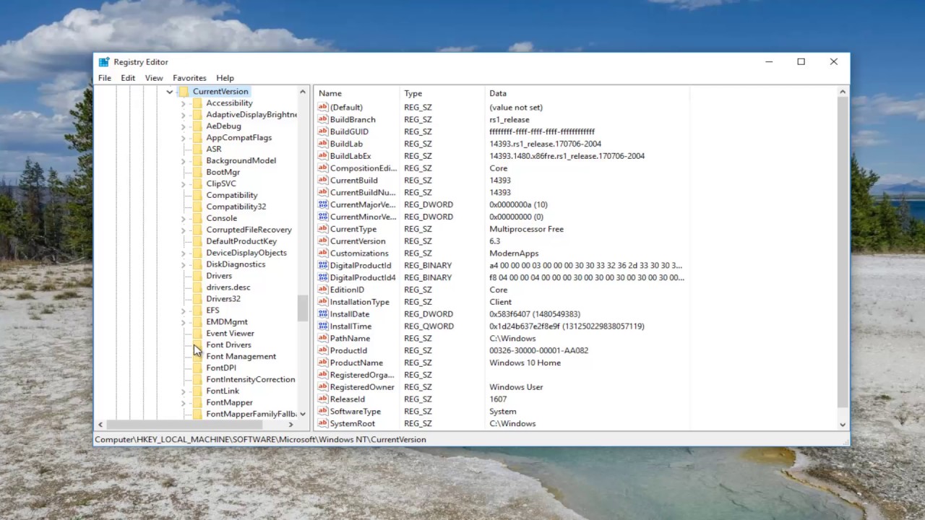Click the InstallDate DWORD icon
The width and height of the screenshot is (925, 520).
click(x=322, y=313)
